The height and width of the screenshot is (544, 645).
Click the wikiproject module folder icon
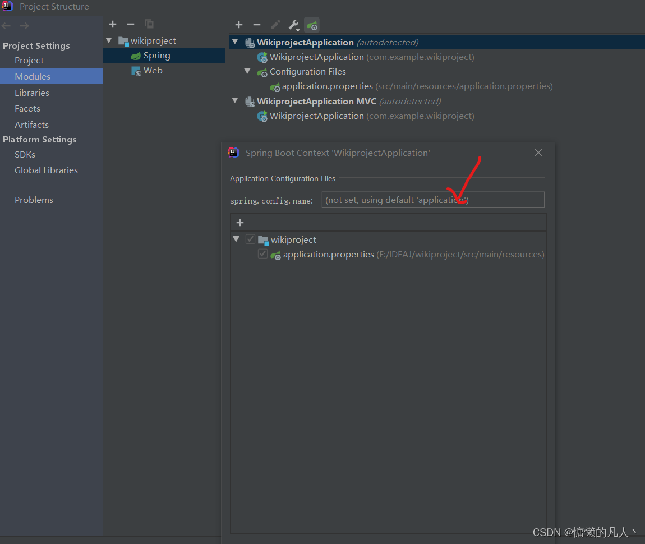click(123, 41)
